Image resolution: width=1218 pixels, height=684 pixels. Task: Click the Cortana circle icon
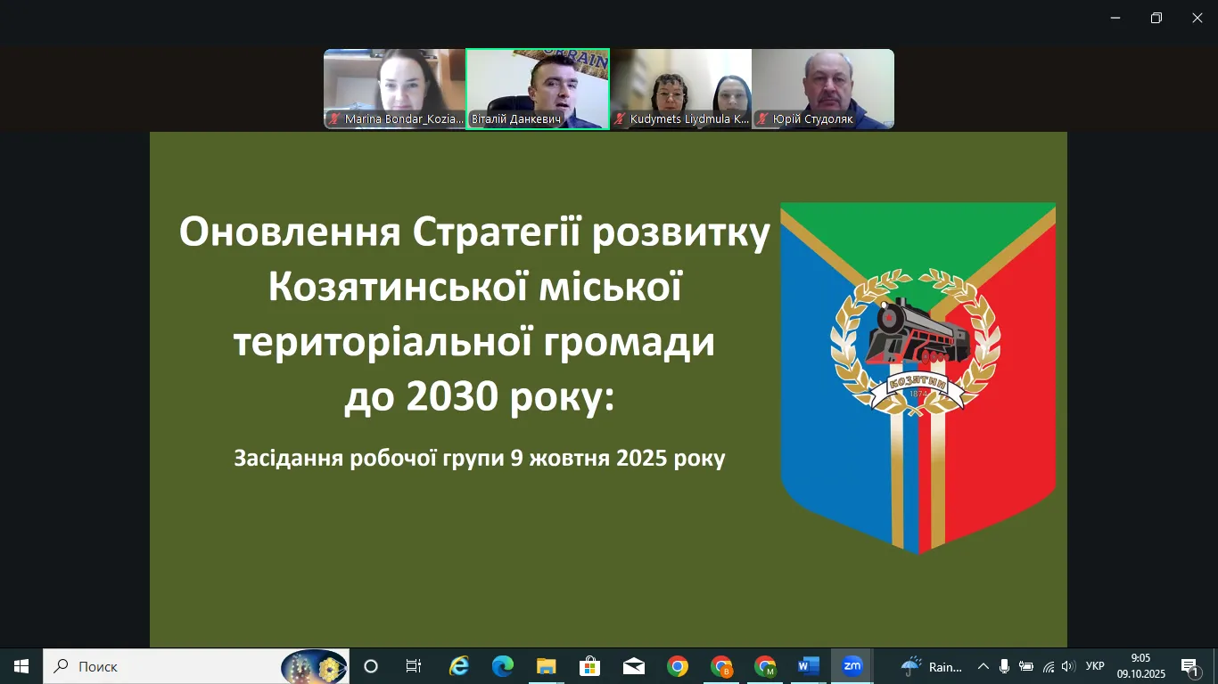tap(371, 666)
